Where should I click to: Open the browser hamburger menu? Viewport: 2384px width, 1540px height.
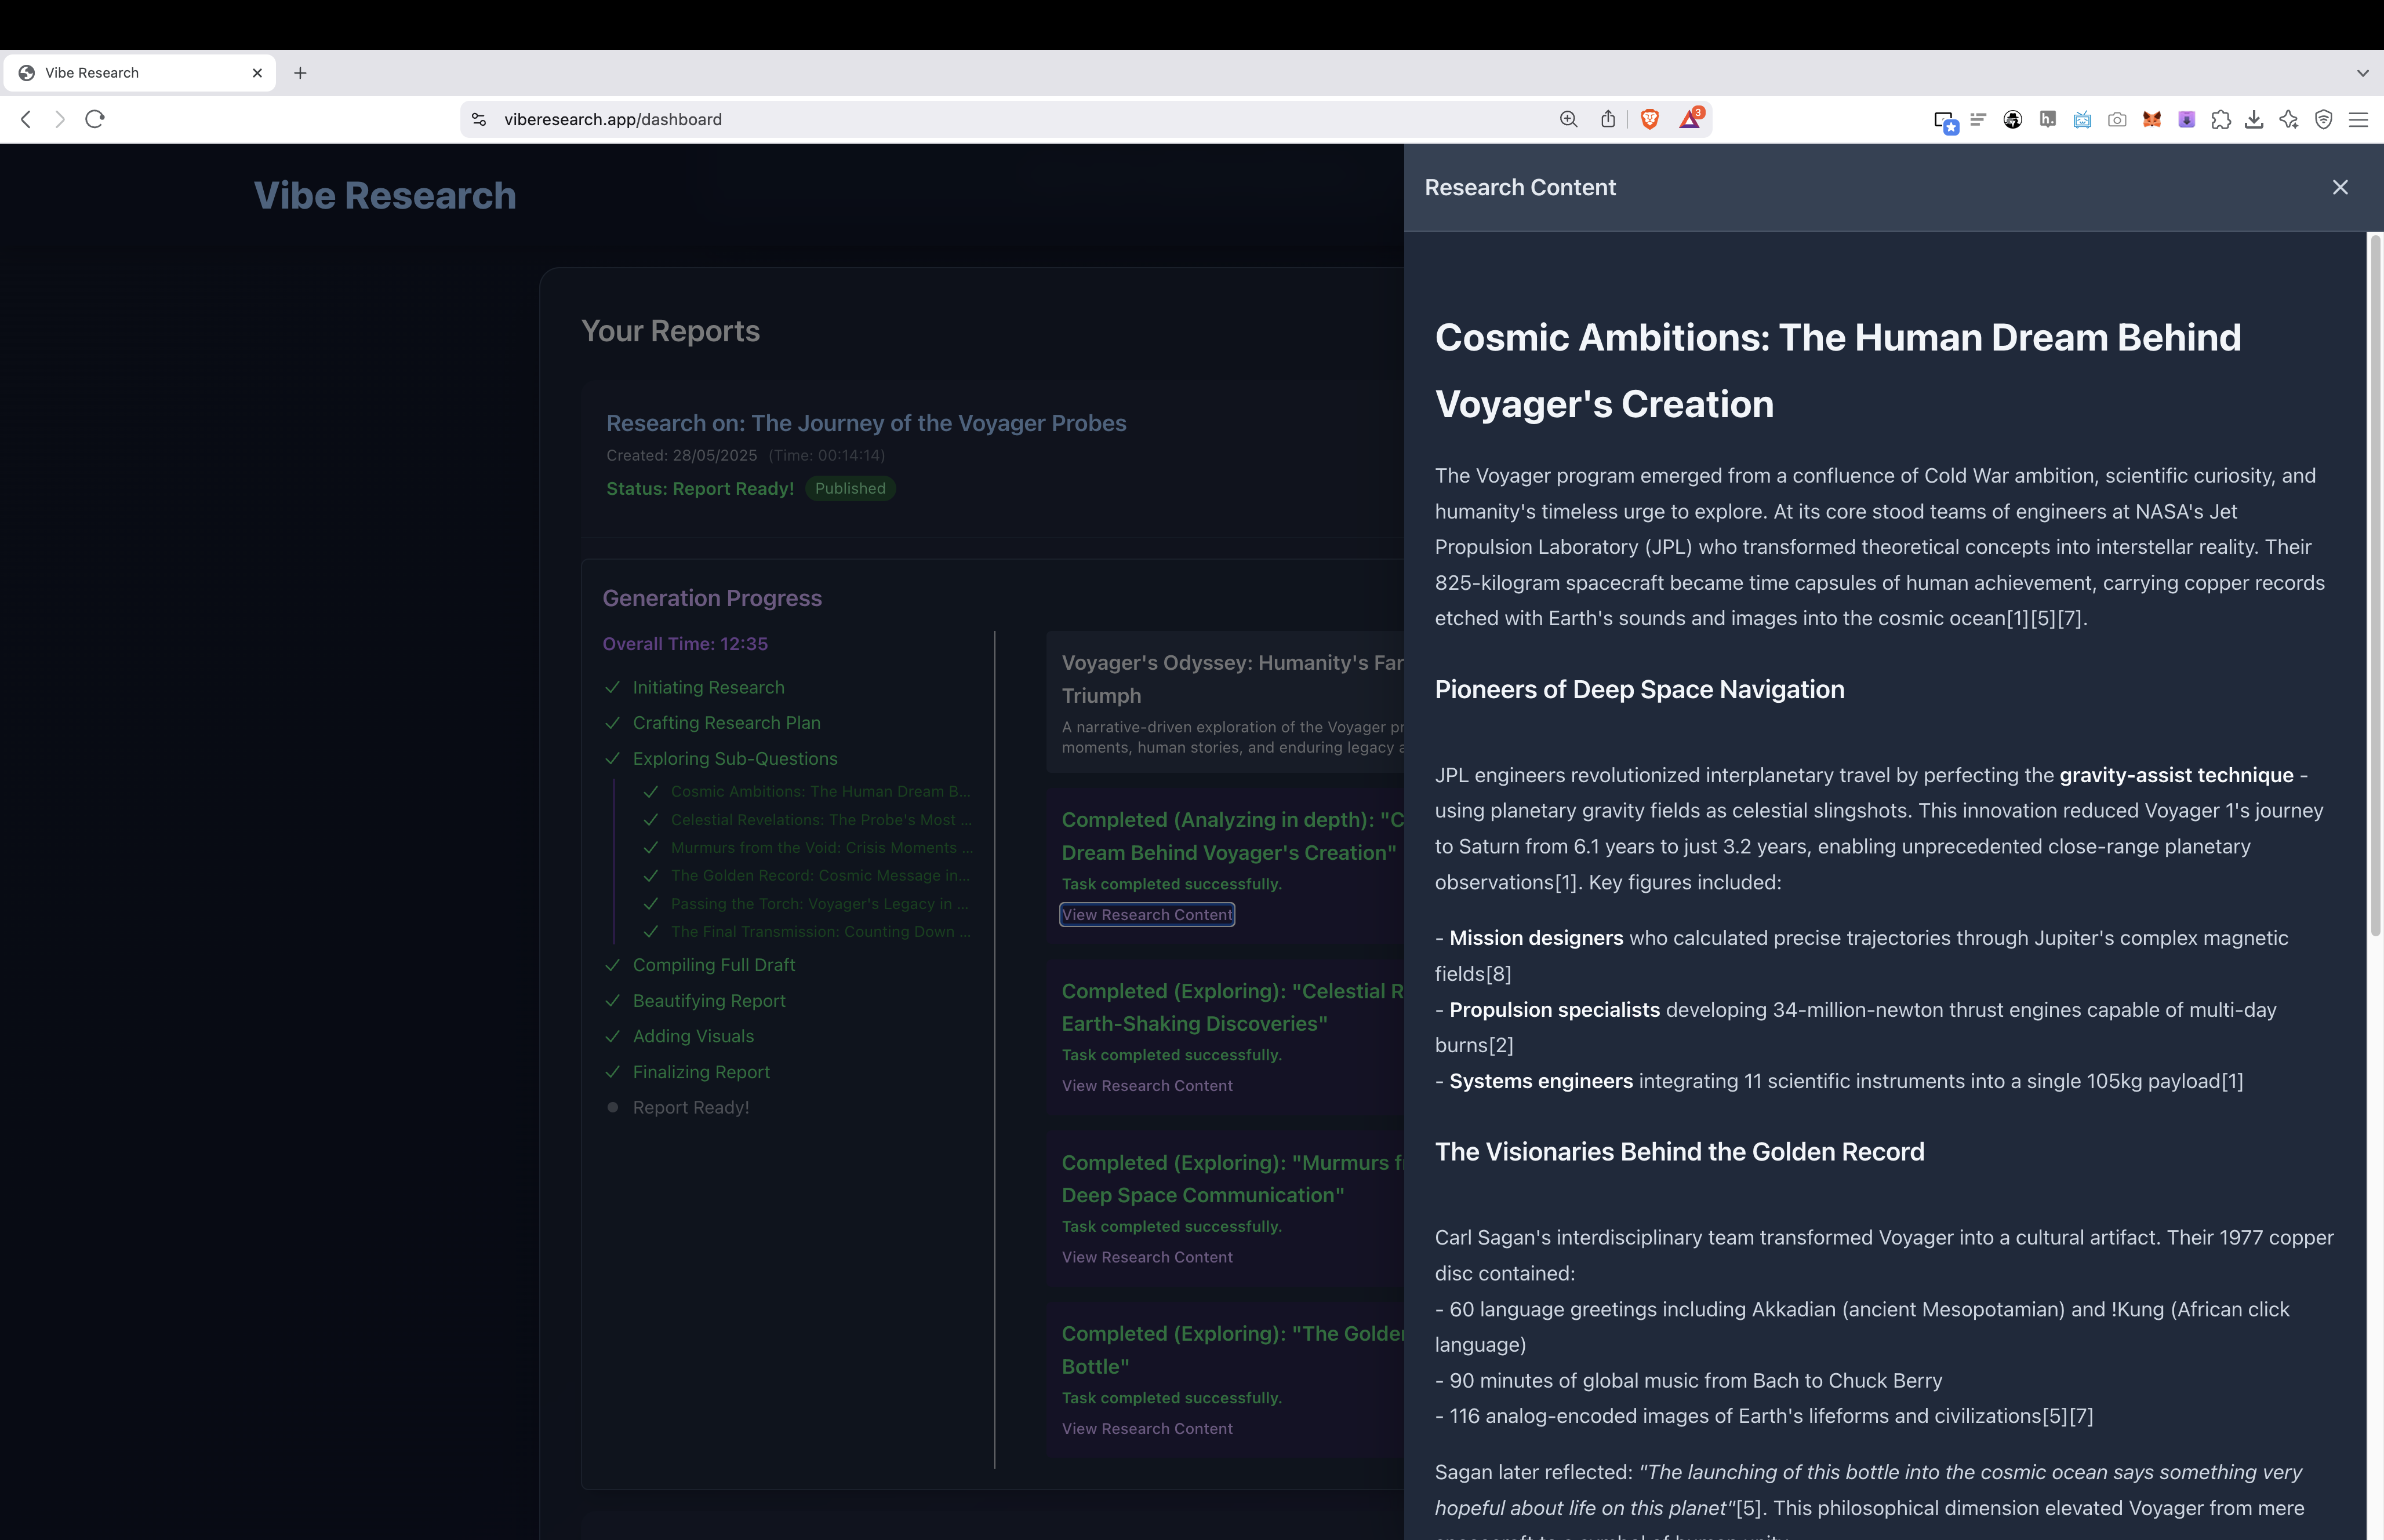pos(2358,120)
